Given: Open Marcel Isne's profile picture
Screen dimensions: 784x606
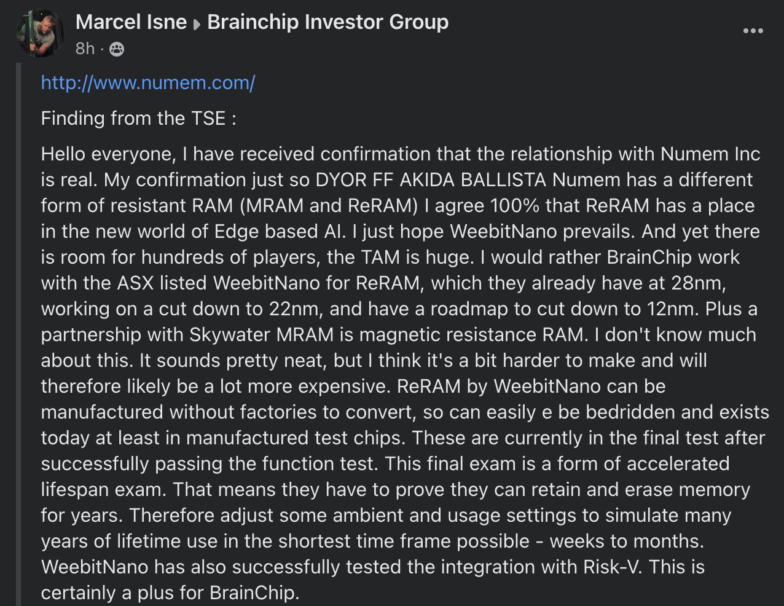Looking at the screenshot, I should [40, 34].
